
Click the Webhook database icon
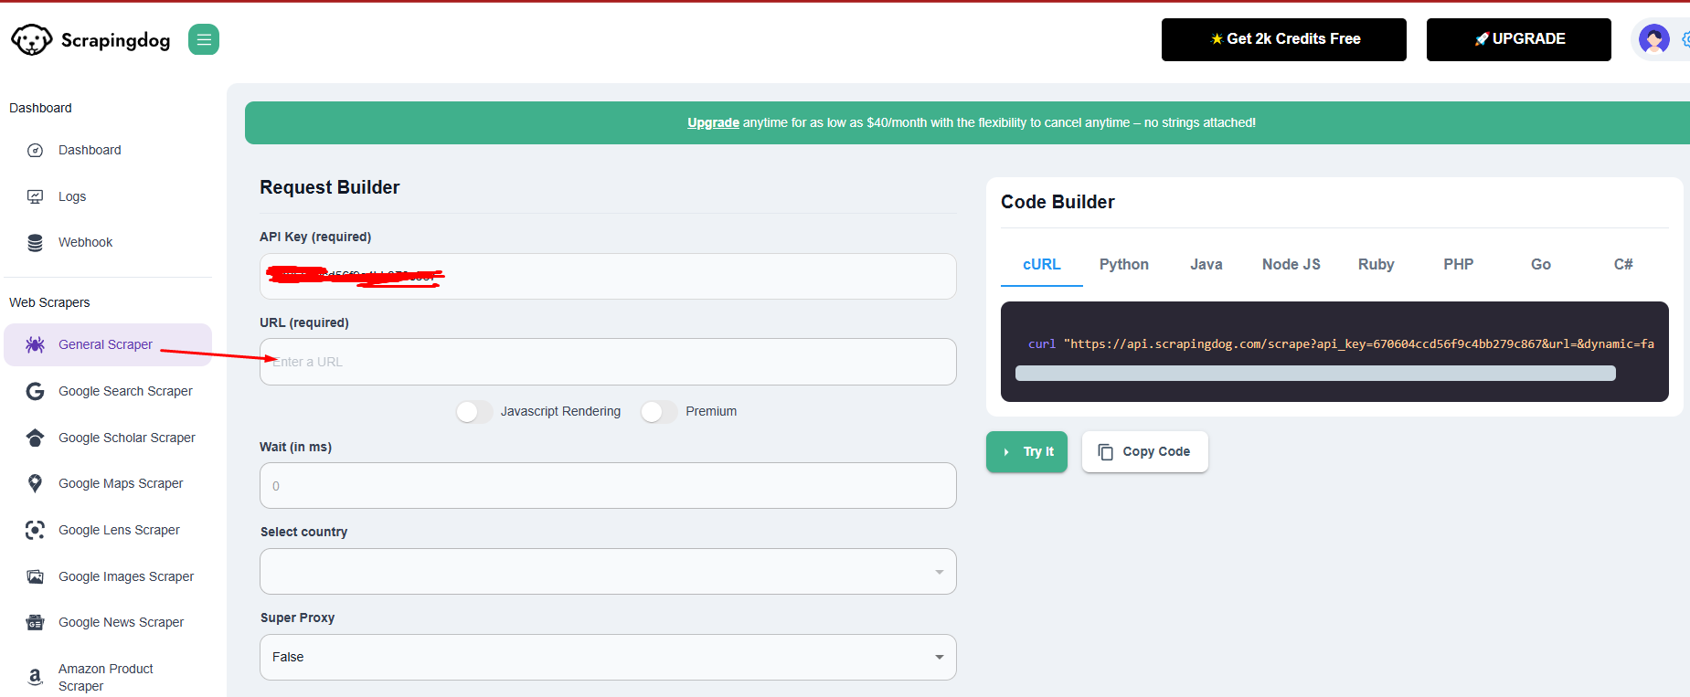point(35,242)
